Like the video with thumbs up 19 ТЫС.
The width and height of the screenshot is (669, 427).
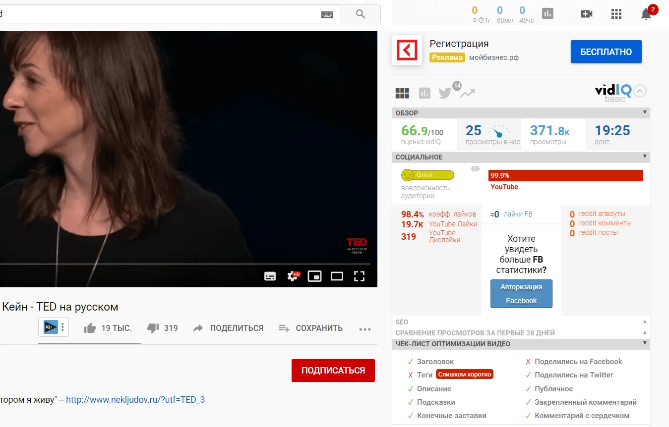(108, 328)
